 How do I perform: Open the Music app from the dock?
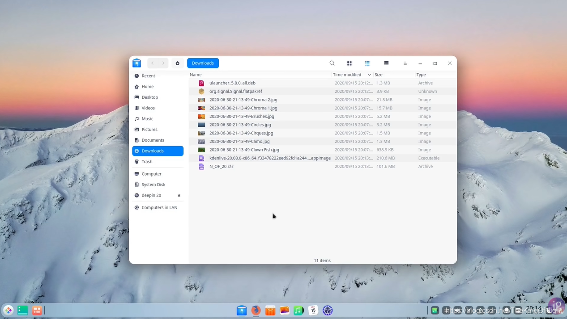coord(299,310)
